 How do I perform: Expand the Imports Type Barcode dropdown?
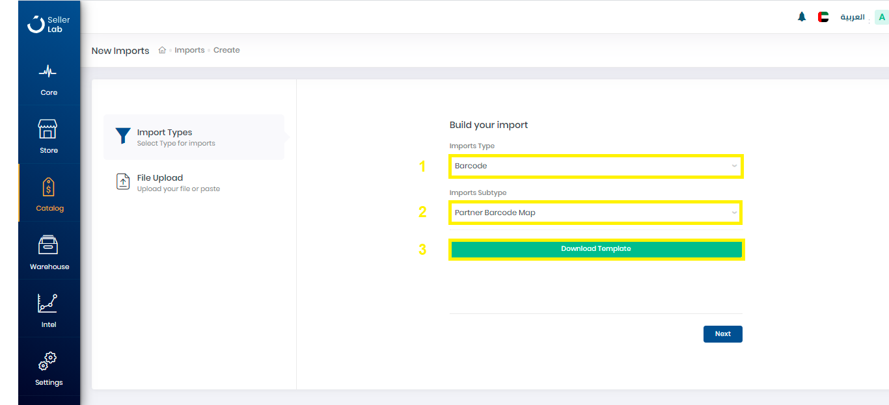tap(595, 166)
